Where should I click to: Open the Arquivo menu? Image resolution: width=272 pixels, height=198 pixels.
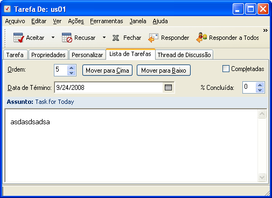(15, 21)
